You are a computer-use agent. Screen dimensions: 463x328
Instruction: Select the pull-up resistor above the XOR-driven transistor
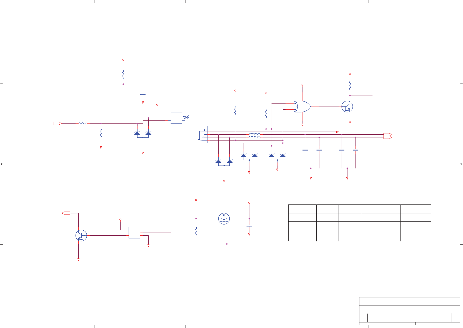point(350,85)
